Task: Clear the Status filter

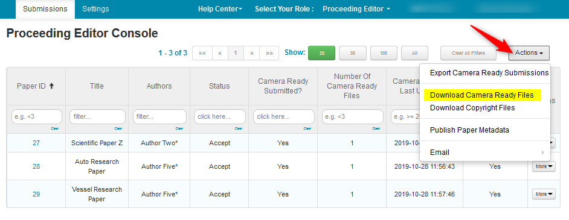Action: (x=239, y=128)
